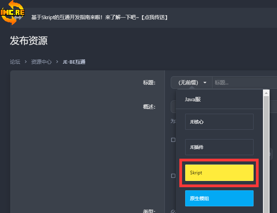Click the Java服 group header
Screen dimensions: 277x213
193,99
